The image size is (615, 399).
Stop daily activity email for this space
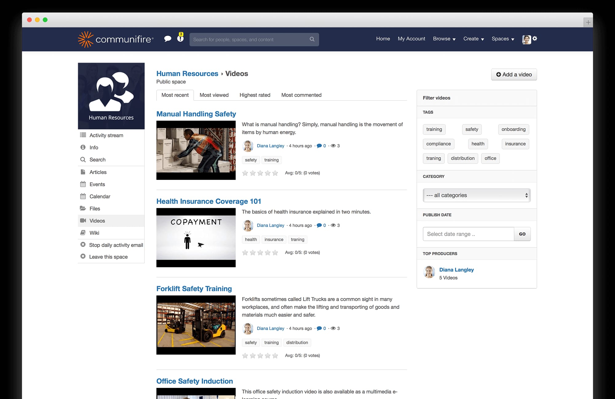click(x=116, y=245)
